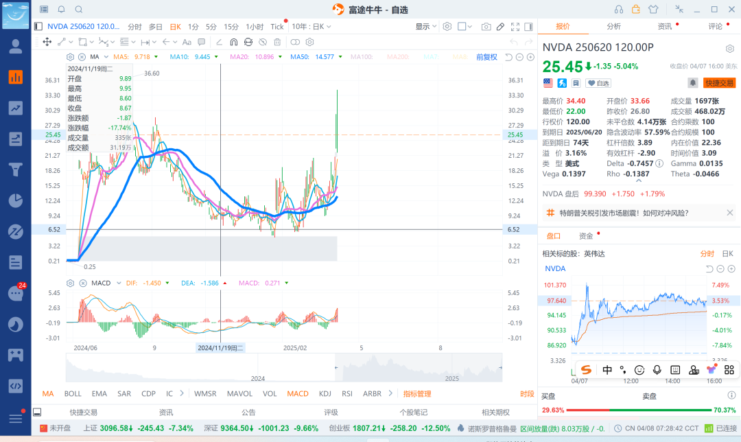The height and width of the screenshot is (442, 741).
Task: Take a chart screenshot with camera icon
Action: pyautogui.click(x=486, y=27)
